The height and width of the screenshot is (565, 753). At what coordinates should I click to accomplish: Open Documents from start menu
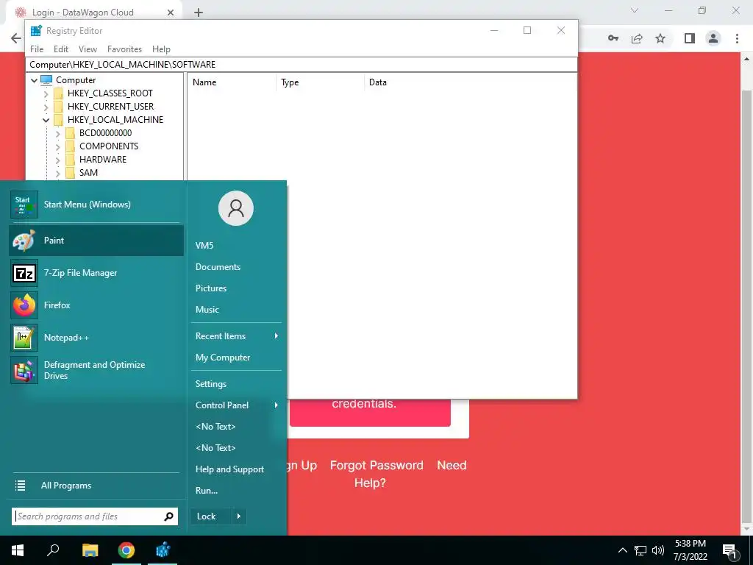coord(218,266)
